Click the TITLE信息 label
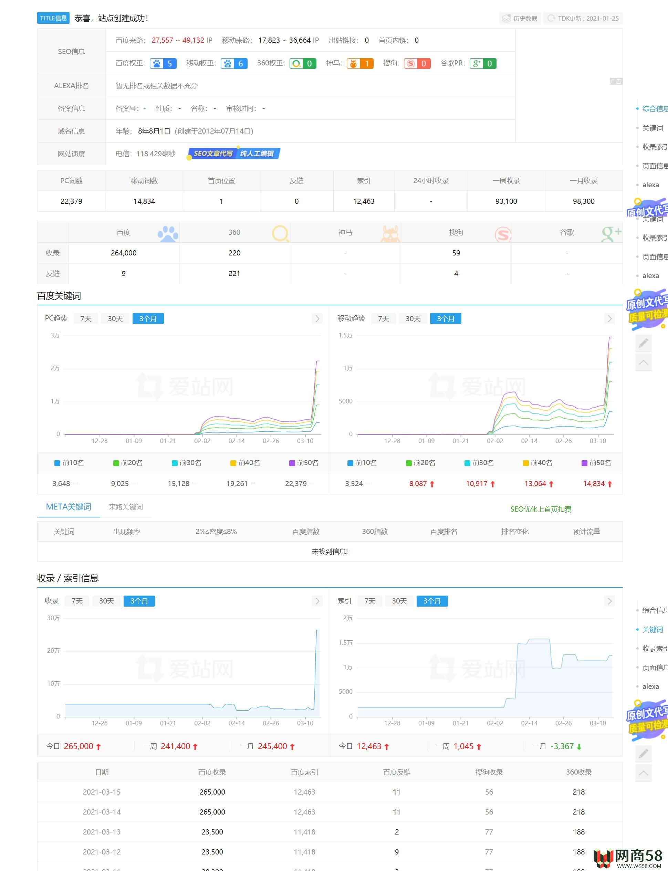The width and height of the screenshot is (668, 871). click(x=53, y=18)
